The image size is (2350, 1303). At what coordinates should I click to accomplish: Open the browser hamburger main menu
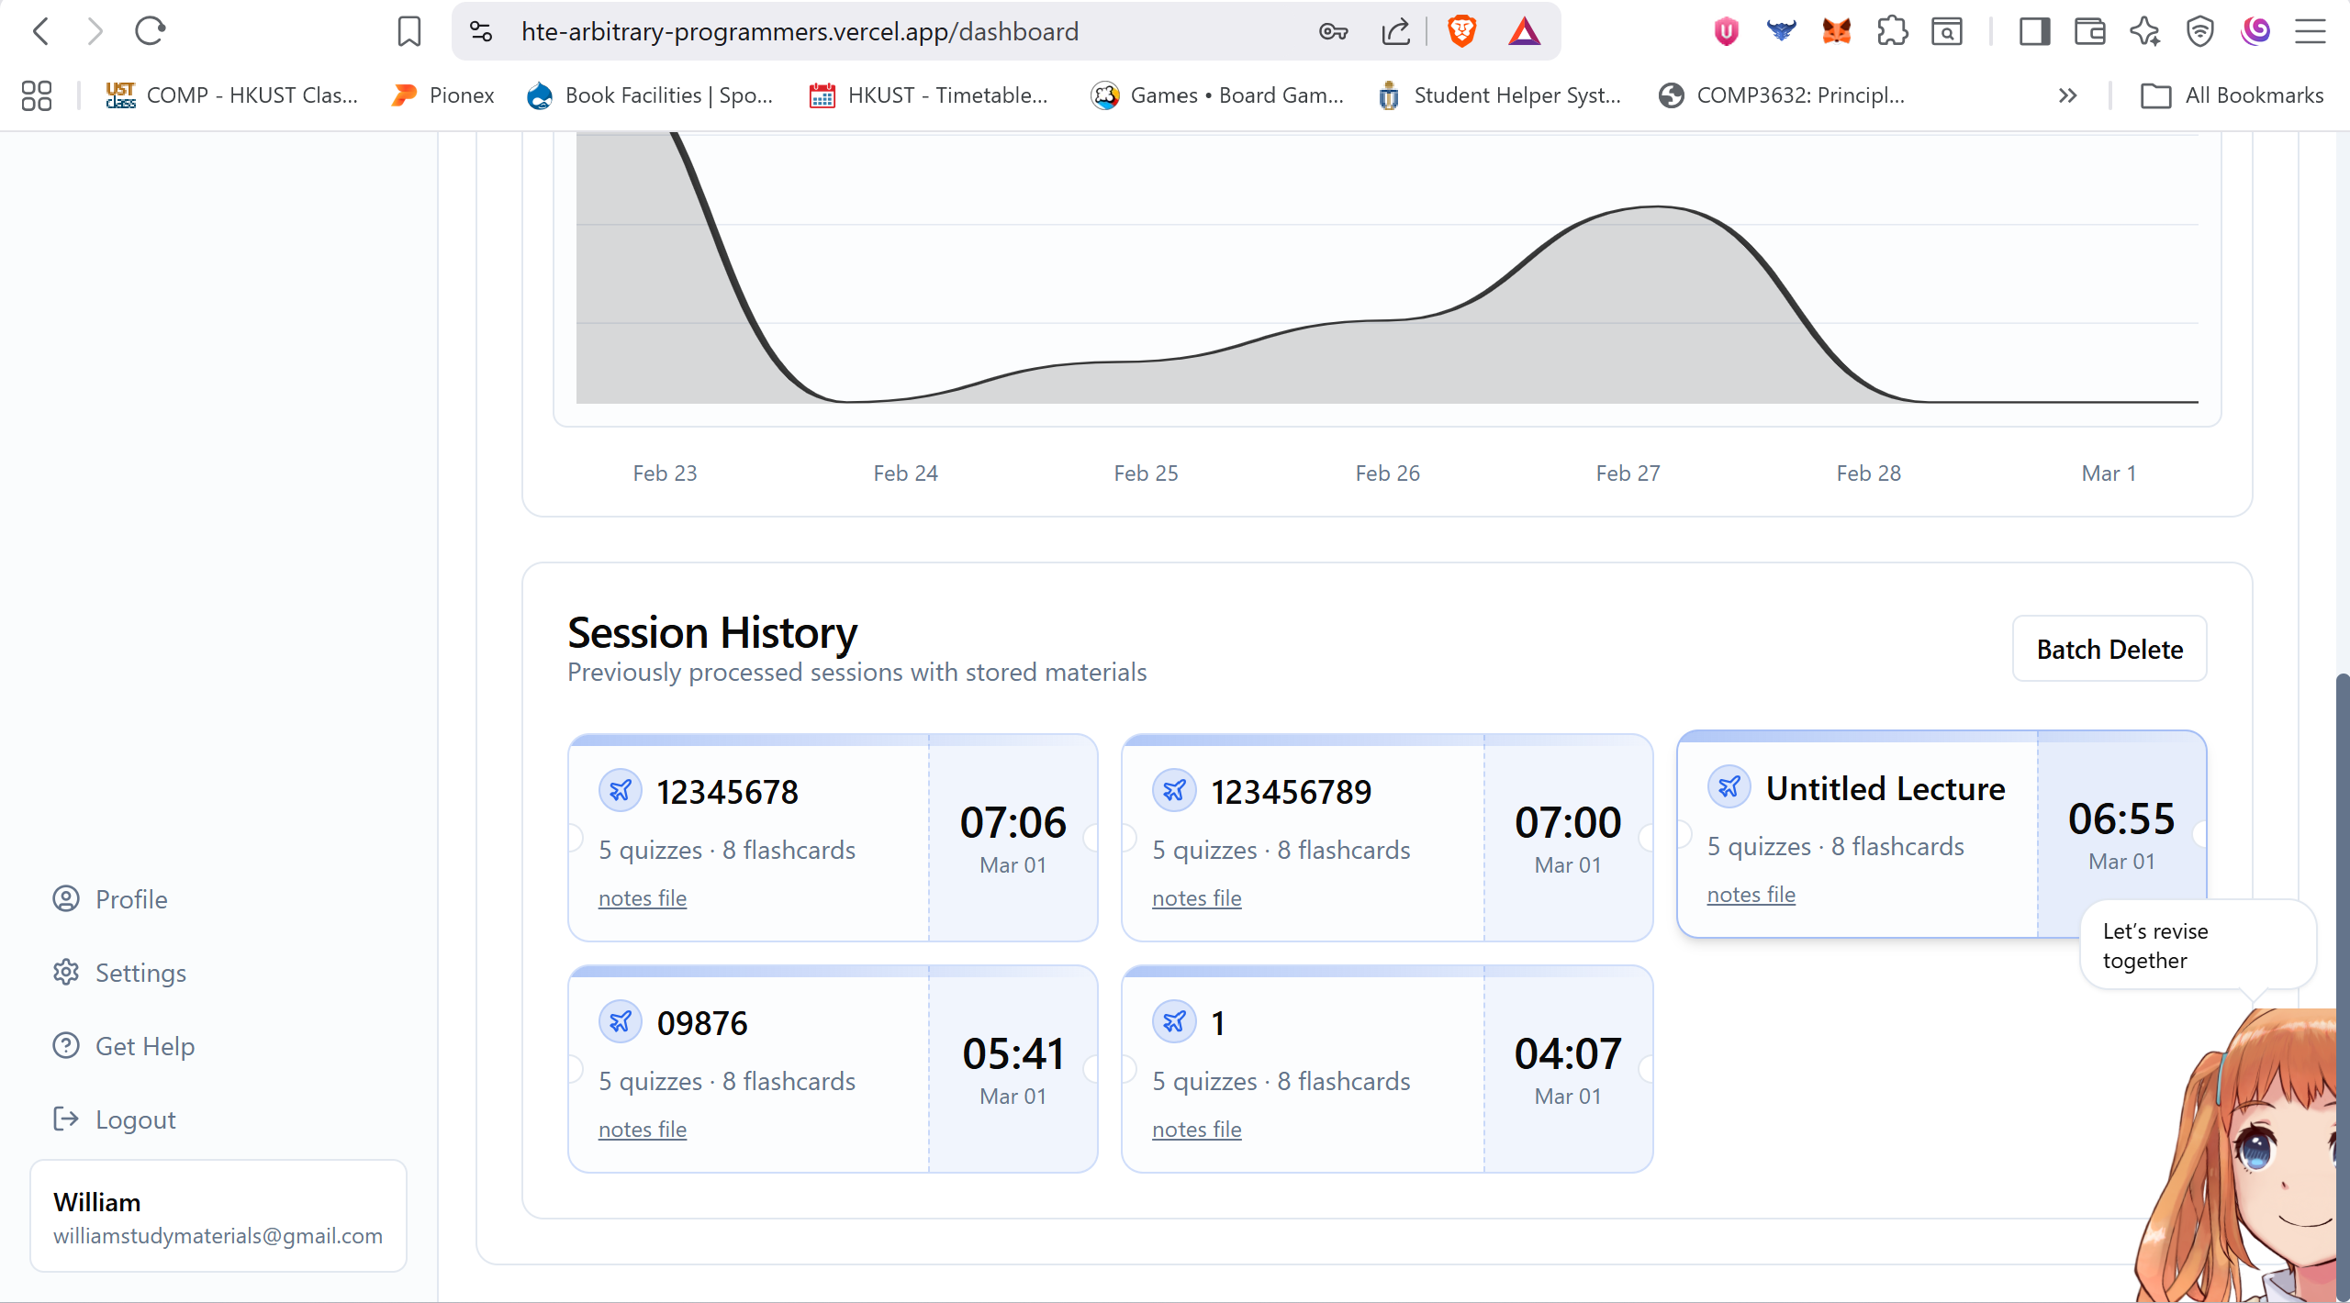(x=2311, y=32)
